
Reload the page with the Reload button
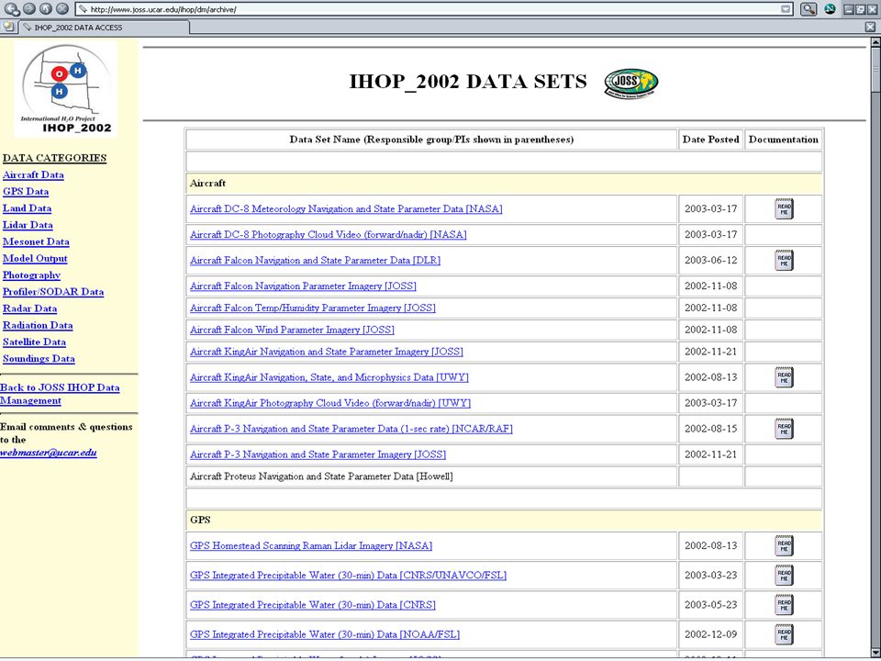[x=46, y=9]
